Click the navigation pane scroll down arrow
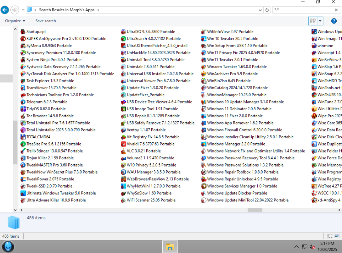Viewport: 342px width, 253px height. pyautogui.click(x=15, y=210)
